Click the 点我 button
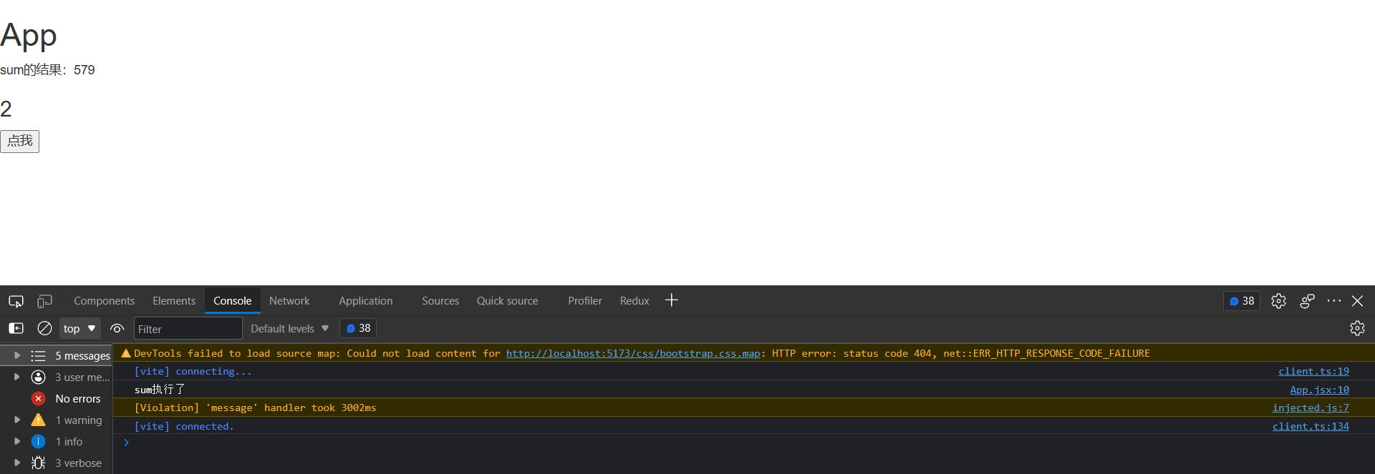This screenshot has width=1375, height=474. point(20,141)
